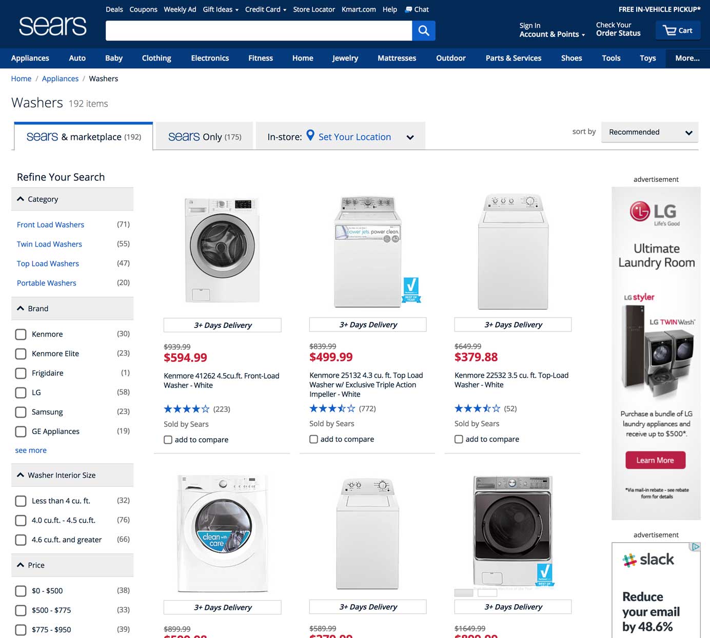The width and height of the screenshot is (710, 638).
Task: Open the More... navigation menu
Action: click(687, 58)
